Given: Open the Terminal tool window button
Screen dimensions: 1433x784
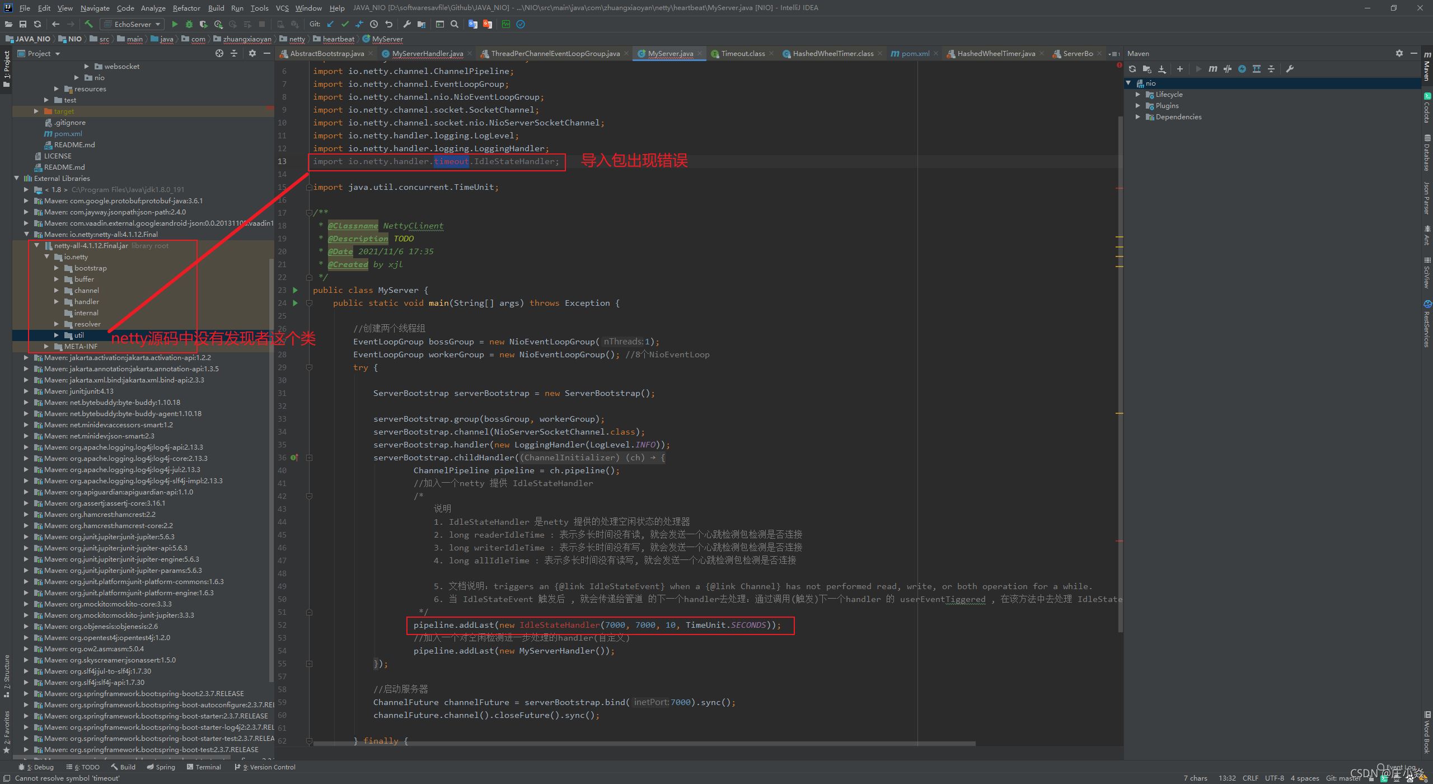Looking at the screenshot, I should tap(204, 767).
